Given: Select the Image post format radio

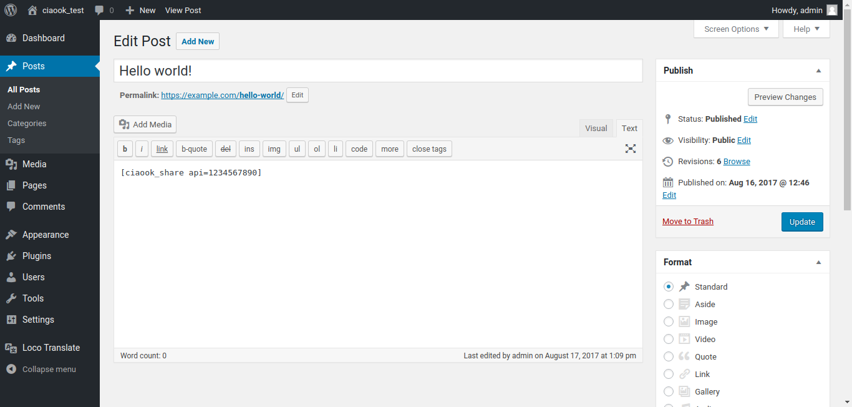Looking at the screenshot, I should (x=669, y=321).
